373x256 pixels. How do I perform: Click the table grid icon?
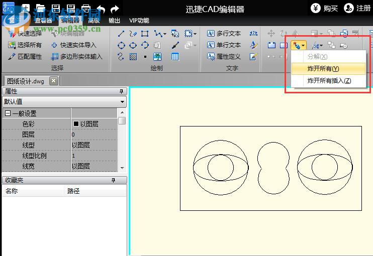175,57
